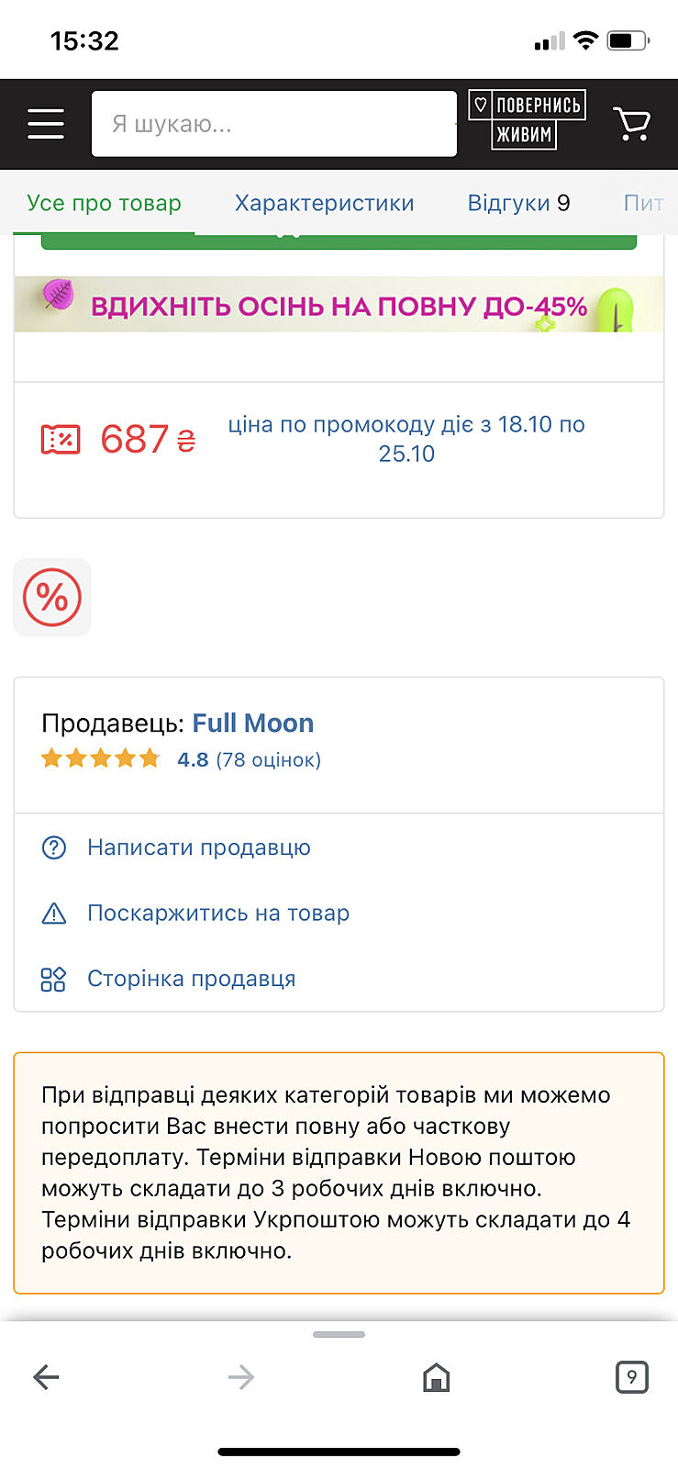678x1469 pixels.
Task: Open the Full Moon seller link
Action: coord(253,723)
